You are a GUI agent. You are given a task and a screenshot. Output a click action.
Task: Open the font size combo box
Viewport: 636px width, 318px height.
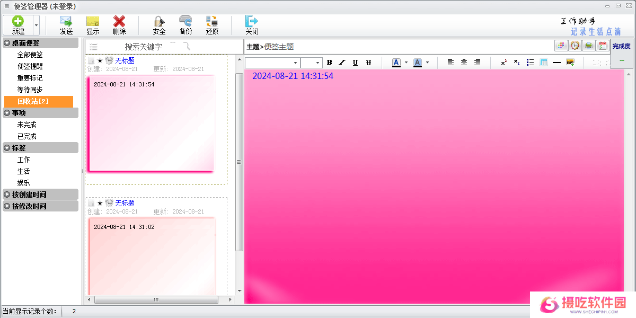pyautogui.click(x=312, y=63)
